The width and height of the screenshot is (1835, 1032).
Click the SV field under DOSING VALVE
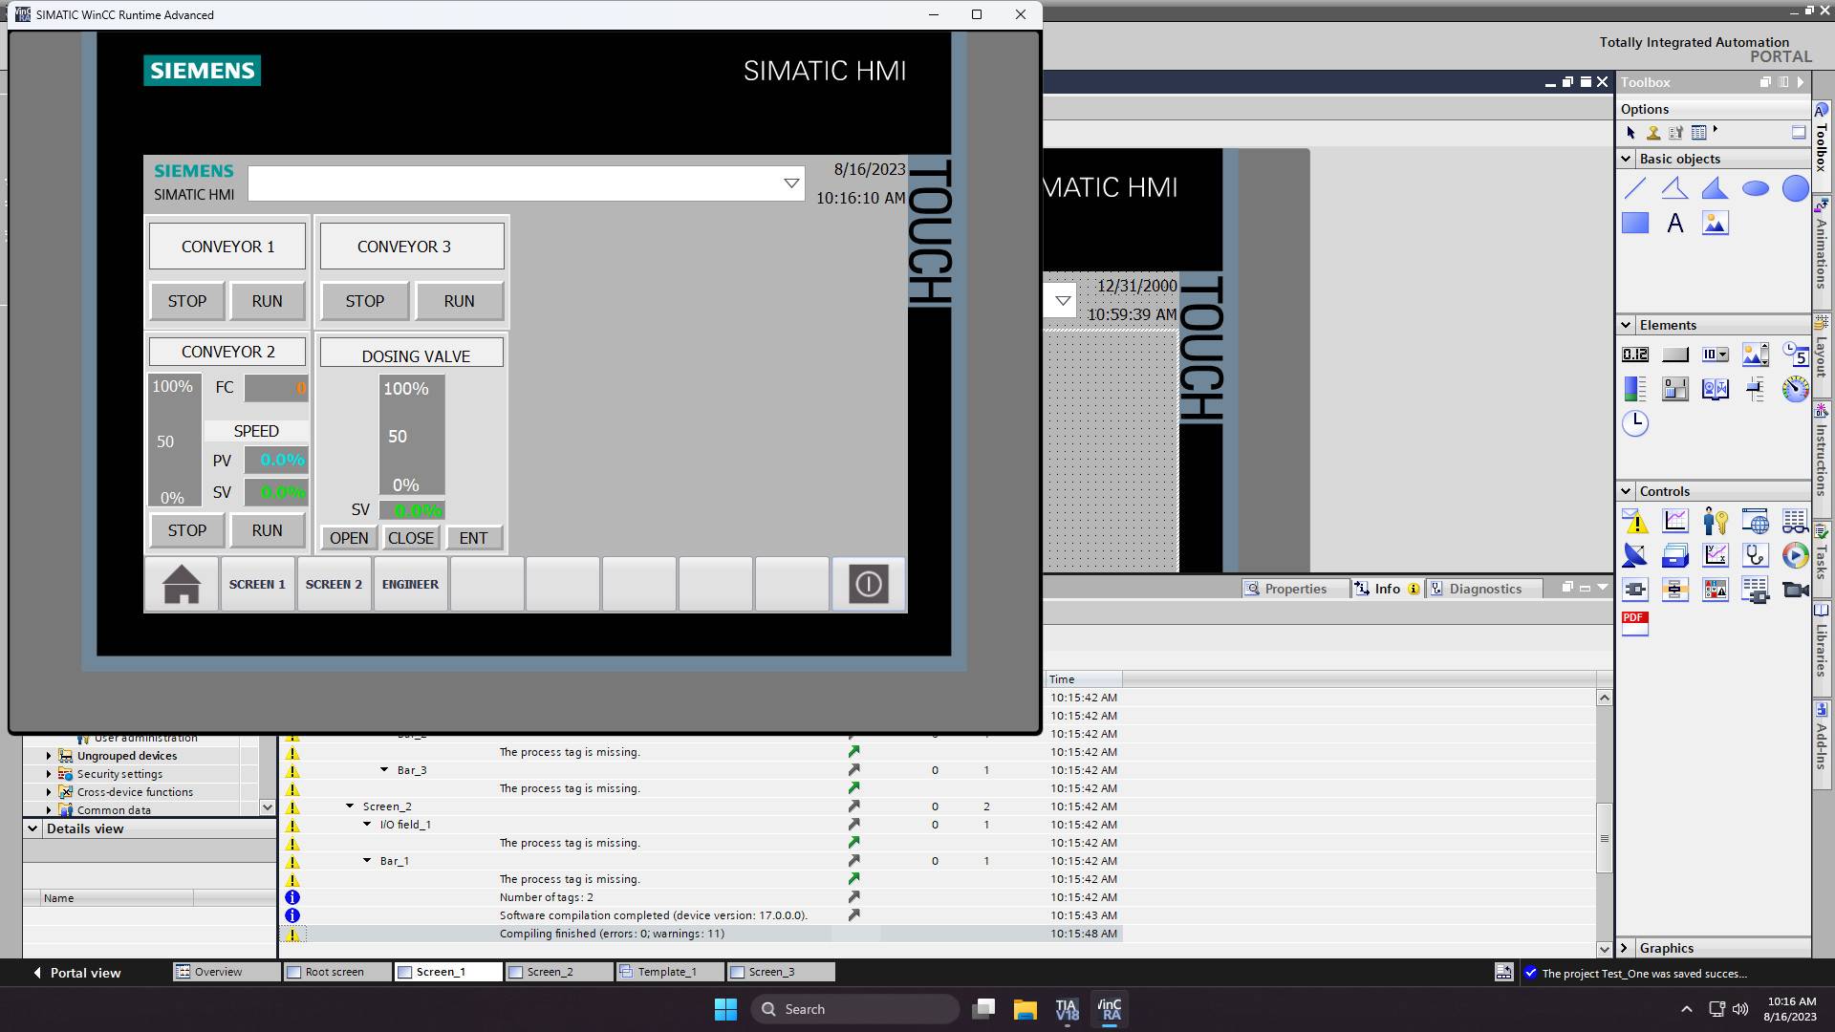tap(412, 510)
